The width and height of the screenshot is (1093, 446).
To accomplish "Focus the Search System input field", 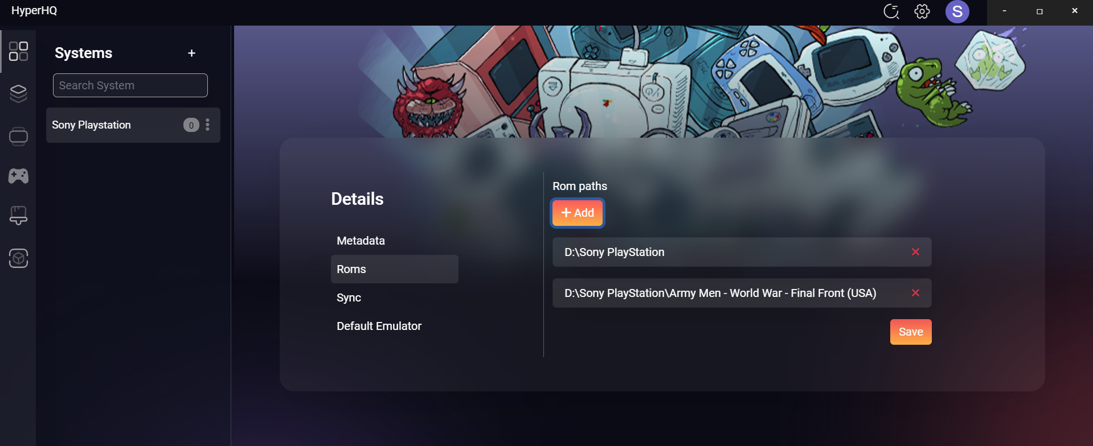I will (130, 85).
